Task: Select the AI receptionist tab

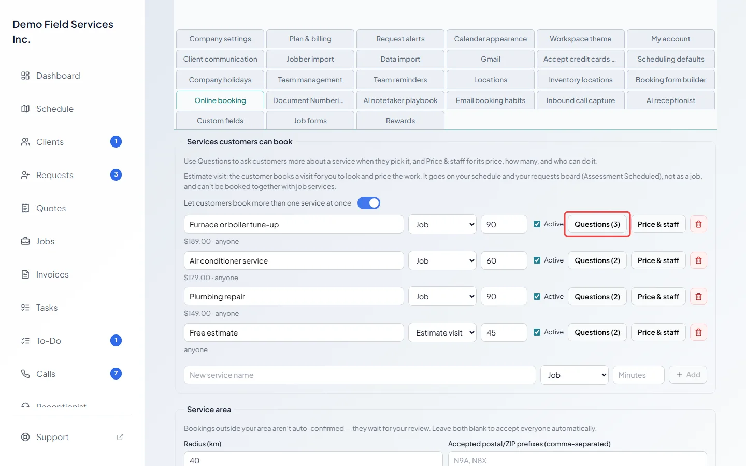Action: click(671, 100)
